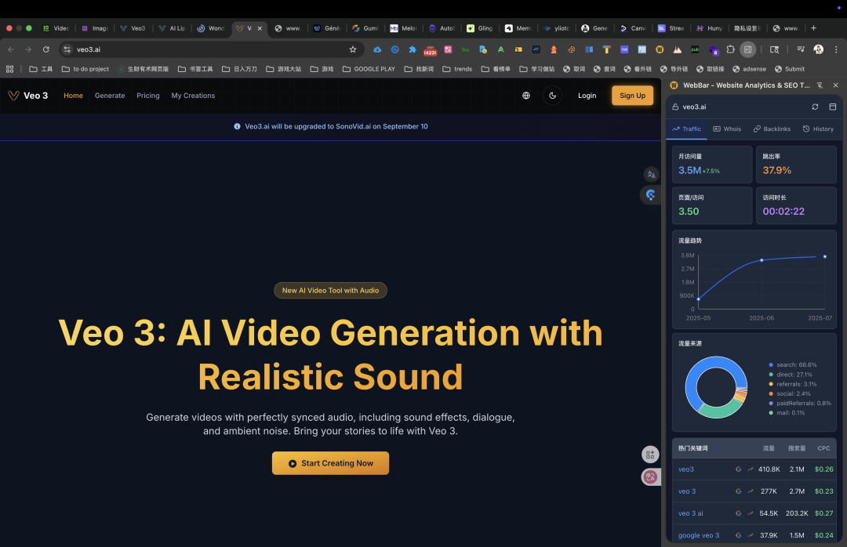Click the veo3 keyword link
847x547 pixels.
pos(686,469)
